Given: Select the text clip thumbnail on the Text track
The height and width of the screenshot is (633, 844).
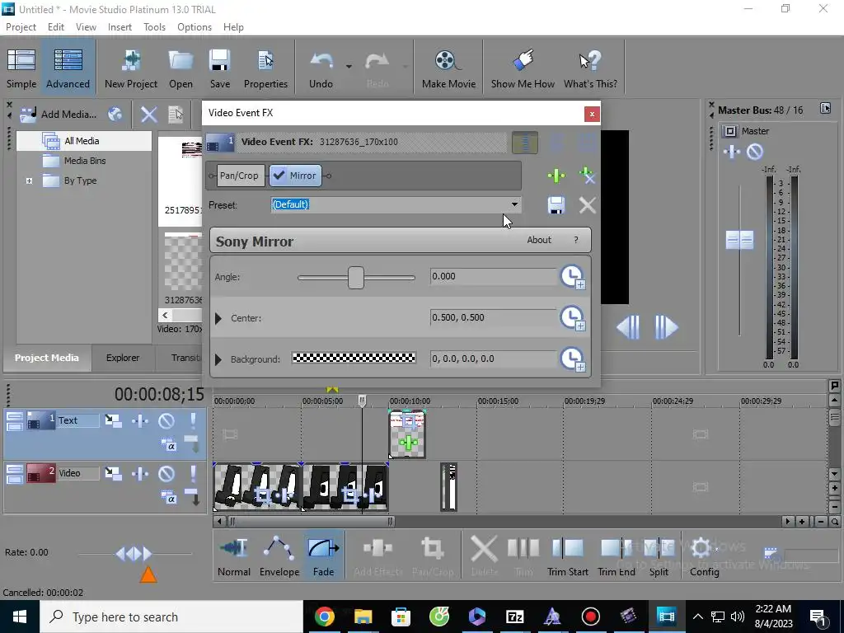Looking at the screenshot, I should 407,434.
